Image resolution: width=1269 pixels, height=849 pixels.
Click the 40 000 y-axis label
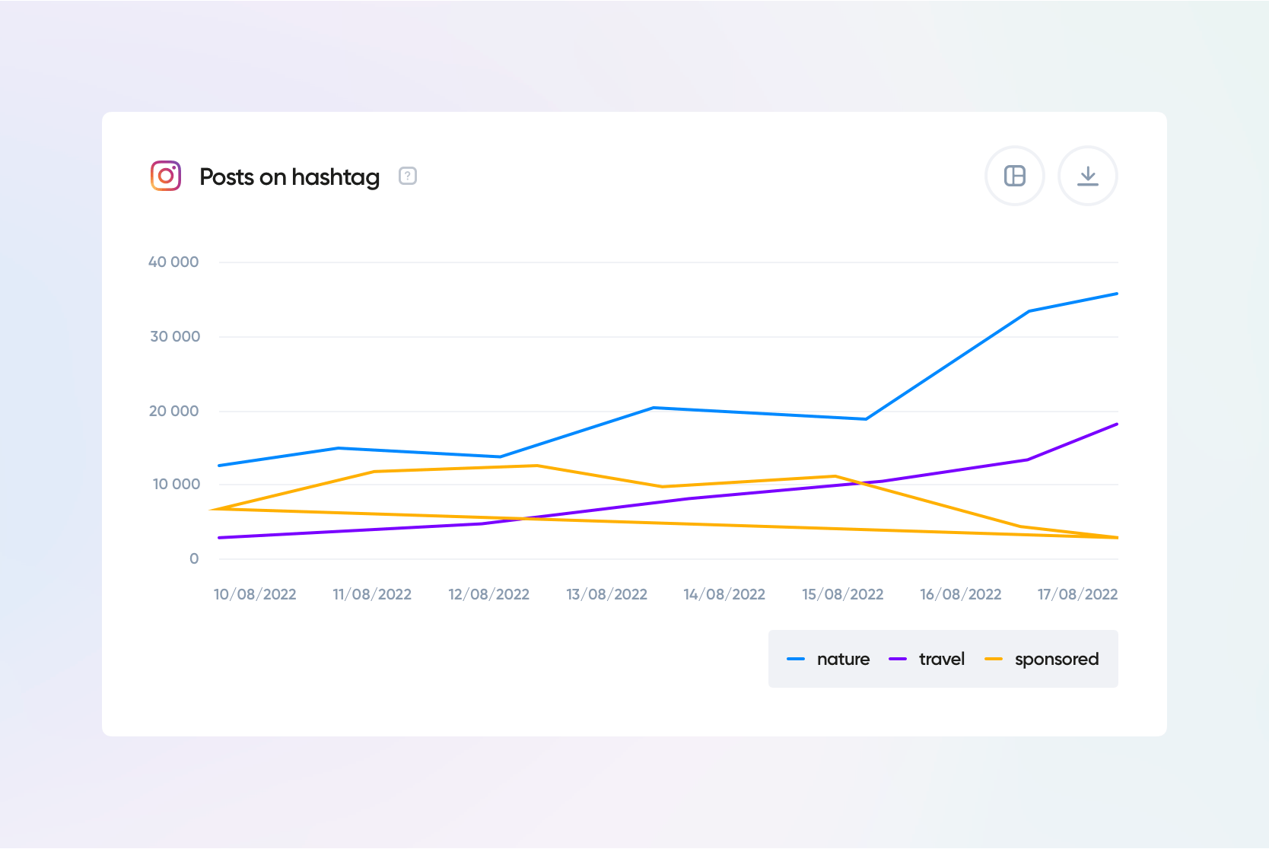click(x=173, y=262)
